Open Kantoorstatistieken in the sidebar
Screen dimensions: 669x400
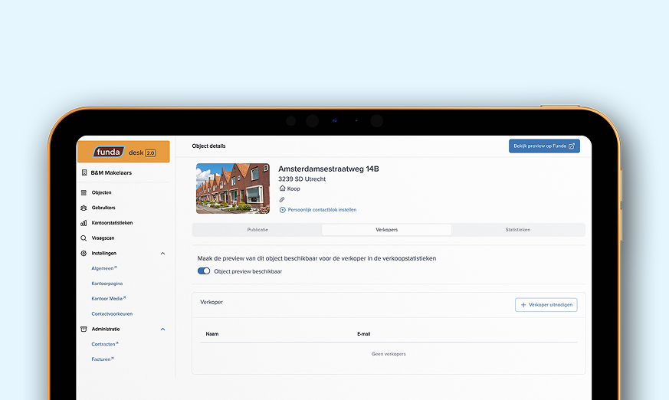112,223
